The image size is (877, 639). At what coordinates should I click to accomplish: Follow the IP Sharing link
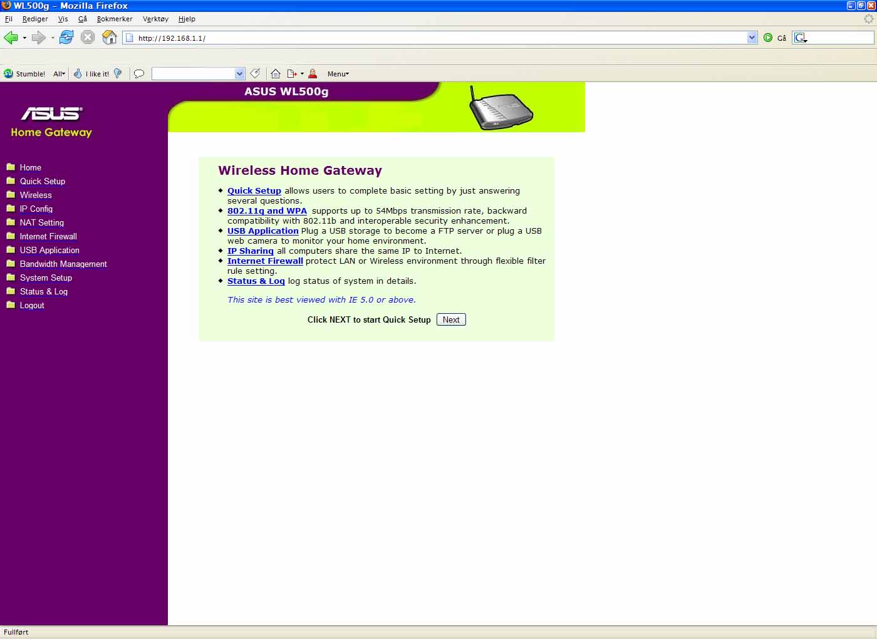coord(251,251)
